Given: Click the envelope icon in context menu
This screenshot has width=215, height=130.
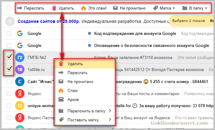Looking at the screenshot, I should pyautogui.click(x=61, y=82).
